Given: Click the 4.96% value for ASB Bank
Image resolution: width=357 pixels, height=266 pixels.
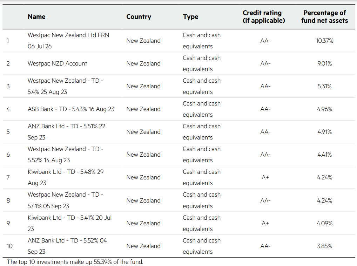Looking at the screenshot, I should coord(324,109).
